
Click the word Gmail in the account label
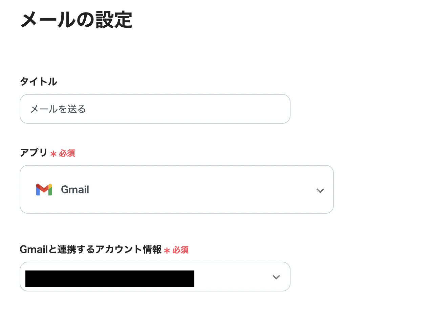click(34, 250)
